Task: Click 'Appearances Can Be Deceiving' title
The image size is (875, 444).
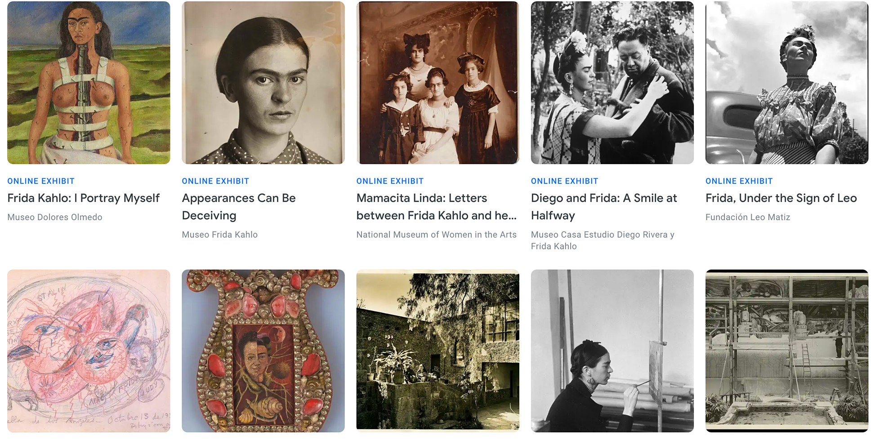Action: click(239, 207)
